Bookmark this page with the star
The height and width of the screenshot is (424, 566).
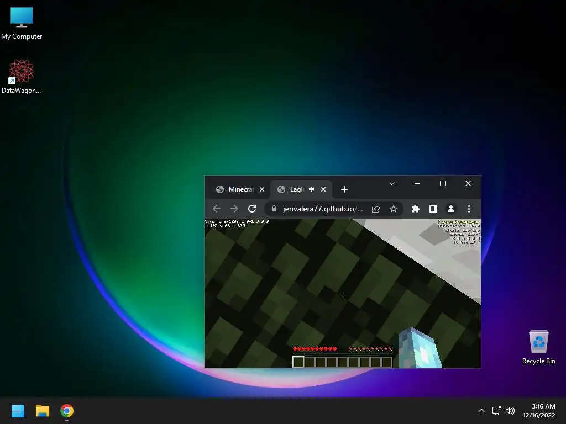(x=394, y=209)
